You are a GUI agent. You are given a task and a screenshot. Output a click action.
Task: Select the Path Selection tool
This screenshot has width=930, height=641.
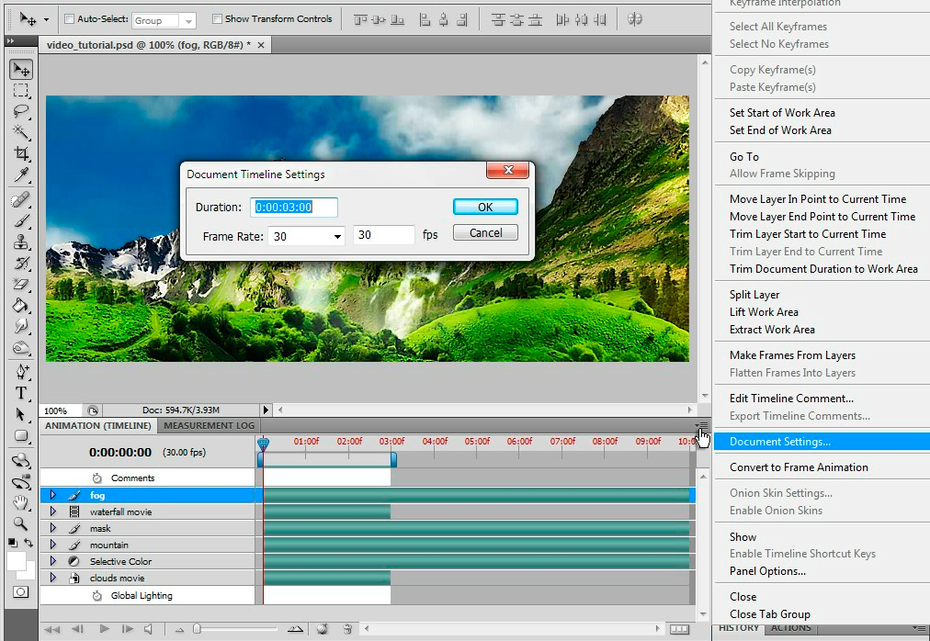[21, 414]
